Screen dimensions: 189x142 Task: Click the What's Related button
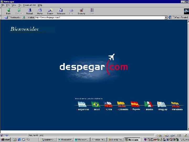(x=178, y=17)
